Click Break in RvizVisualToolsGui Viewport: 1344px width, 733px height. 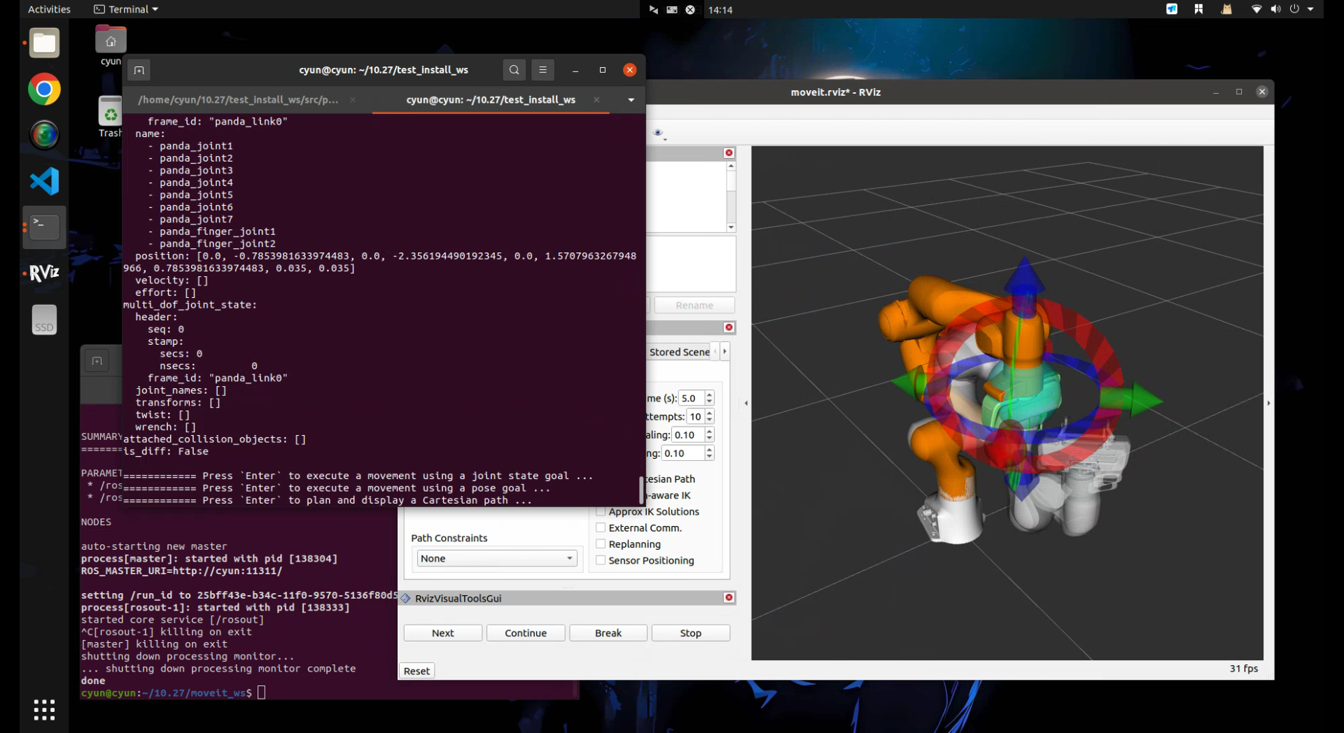coord(608,633)
